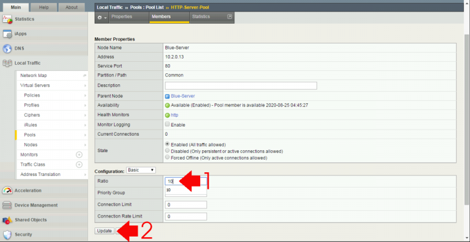The height and width of the screenshot is (242, 470).
Task: Select the Local Traffic servers icon
Action: point(7,63)
